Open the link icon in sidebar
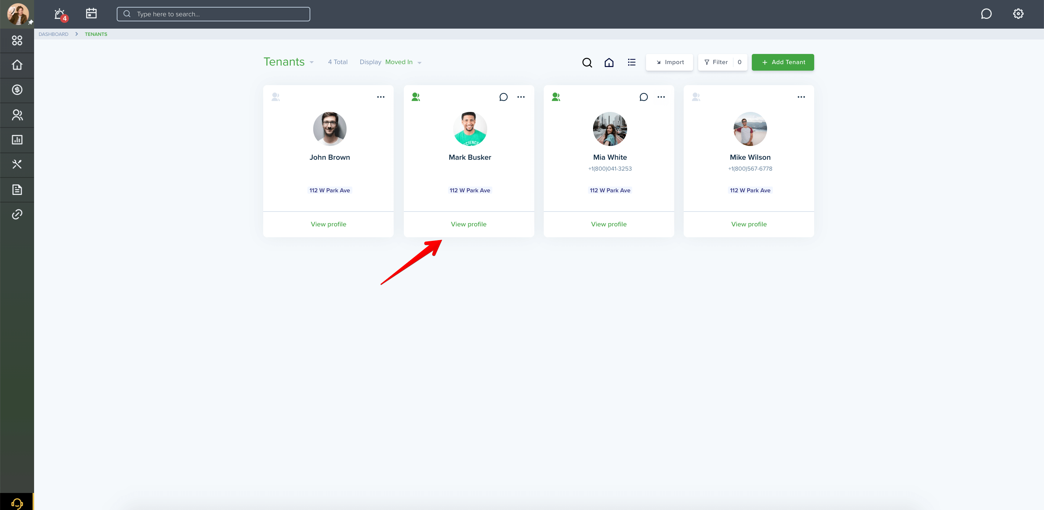 click(17, 214)
